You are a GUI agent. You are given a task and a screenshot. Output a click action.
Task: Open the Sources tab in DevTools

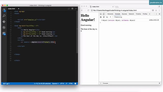(x=124, y=14)
